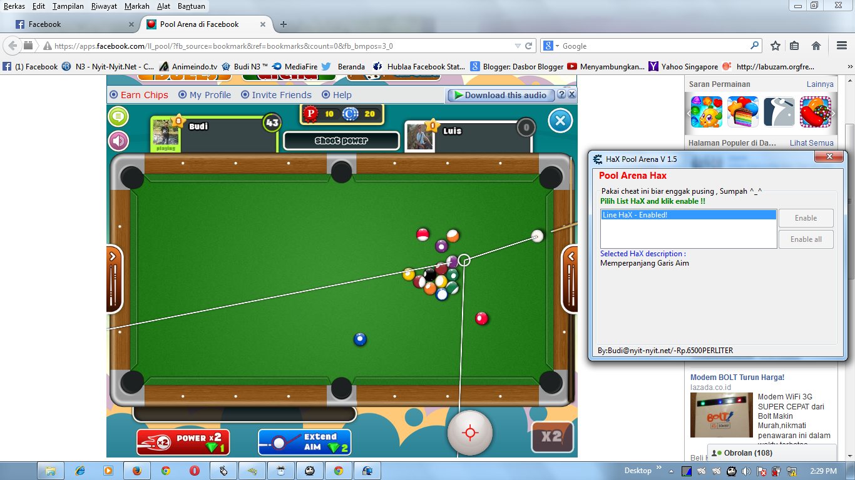Click the URL address field
The image size is (855, 480).
click(x=282, y=46)
